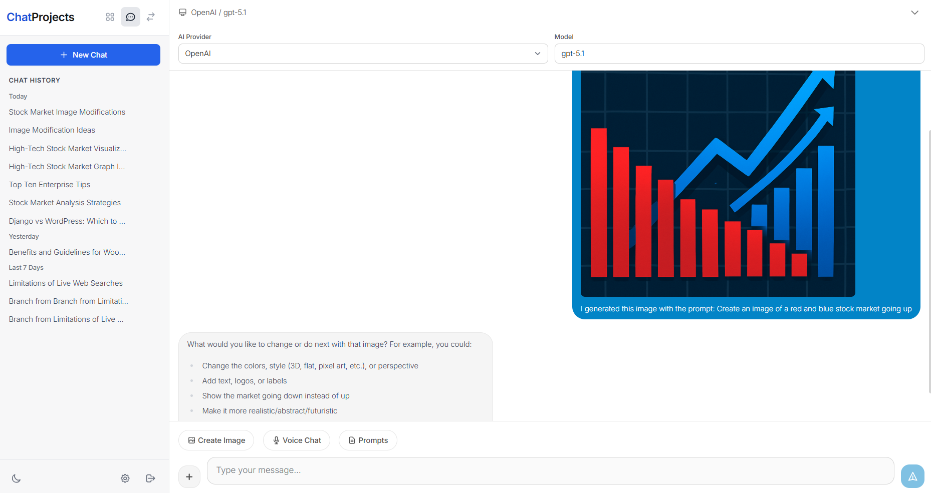This screenshot has height=493, width=931.
Task: Click the compare/swap arrows icon
Action: click(x=150, y=17)
